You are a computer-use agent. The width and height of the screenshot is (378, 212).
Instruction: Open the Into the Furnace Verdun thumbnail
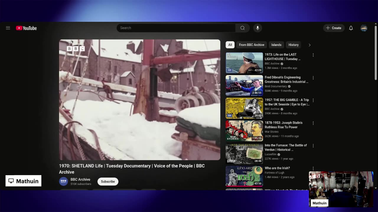(x=244, y=153)
